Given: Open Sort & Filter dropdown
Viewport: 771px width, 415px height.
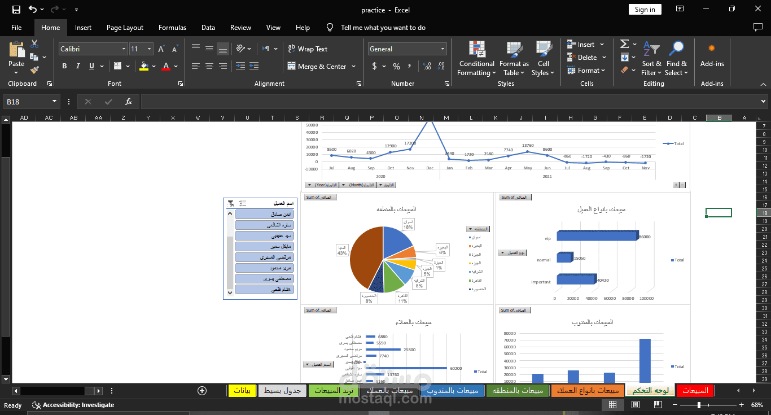Looking at the screenshot, I should point(652,58).
